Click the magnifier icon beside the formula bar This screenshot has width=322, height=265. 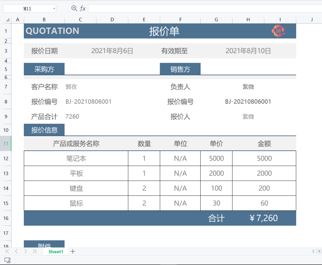click(x=74, y=8)
